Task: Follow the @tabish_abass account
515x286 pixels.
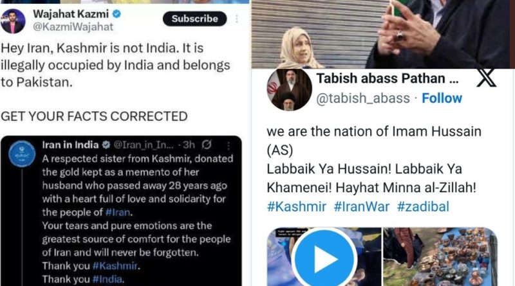Action: tap(442, 98)
